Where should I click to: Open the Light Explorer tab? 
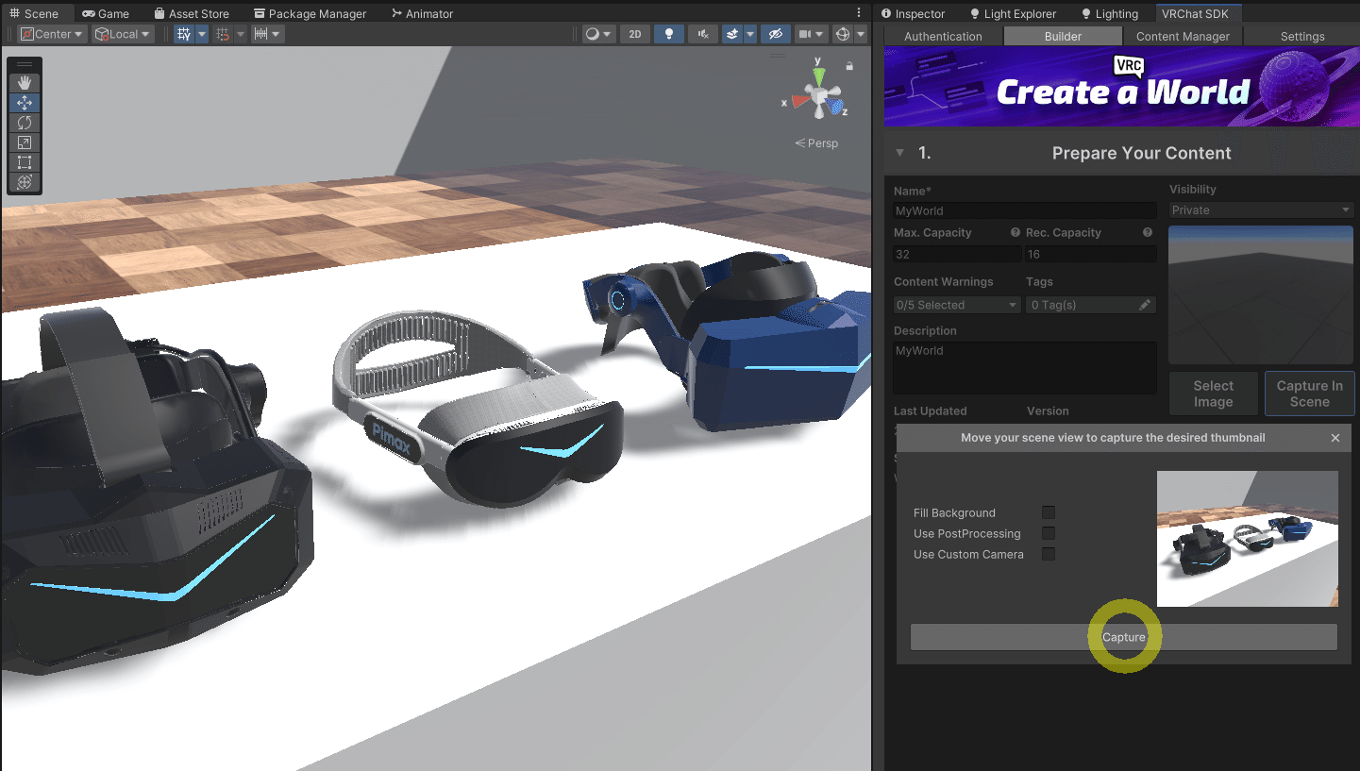coord(1013,14)
